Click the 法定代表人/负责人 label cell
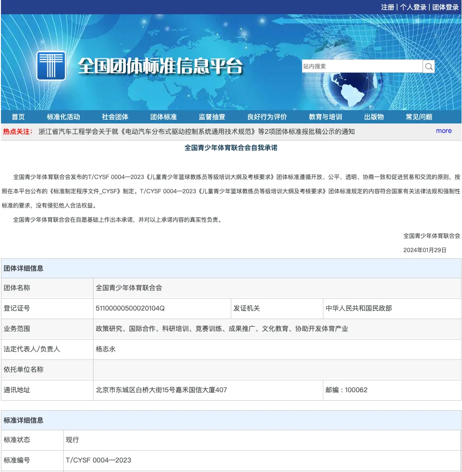The height and width of the screenshot is (472, 462). 47,349
